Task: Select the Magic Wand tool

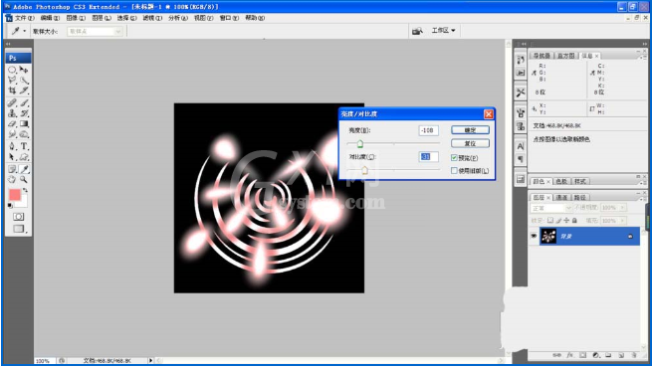Action: point(24,81)
